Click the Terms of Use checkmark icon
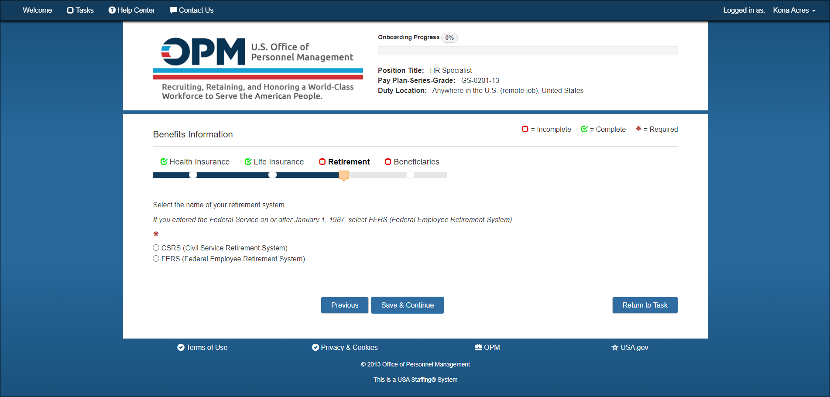This screenshot has width=830, height=397. click(181, 347)
